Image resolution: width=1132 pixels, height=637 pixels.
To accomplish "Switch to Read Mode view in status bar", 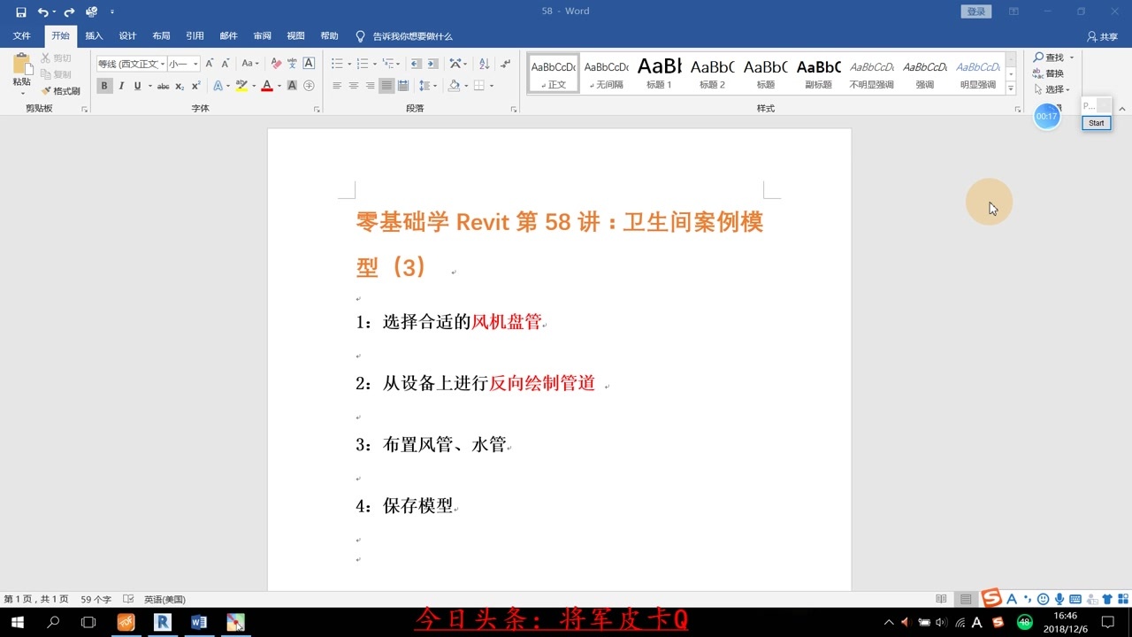I will [x=941, y=599].
